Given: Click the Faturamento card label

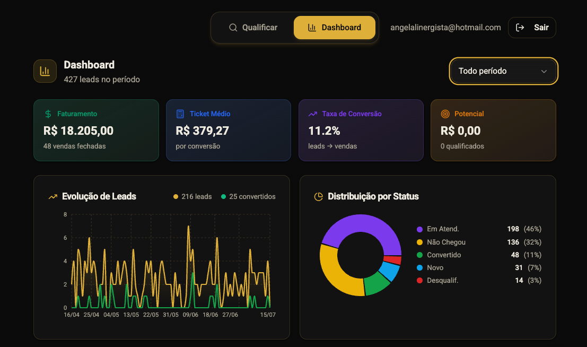Looking at the screenshot, I should pos(77,114).
